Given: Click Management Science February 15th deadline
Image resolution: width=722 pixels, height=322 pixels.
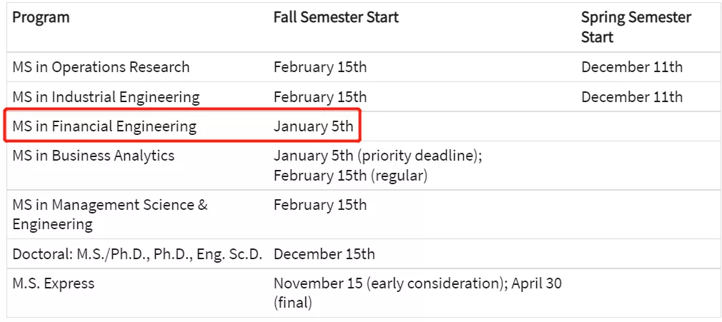Looking at the screenshot, I should tap(320, 205).
